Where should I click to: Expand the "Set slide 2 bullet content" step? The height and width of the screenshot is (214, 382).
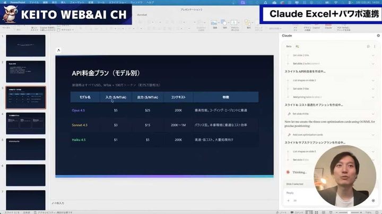pyautogui.click(x=331, y=64)
